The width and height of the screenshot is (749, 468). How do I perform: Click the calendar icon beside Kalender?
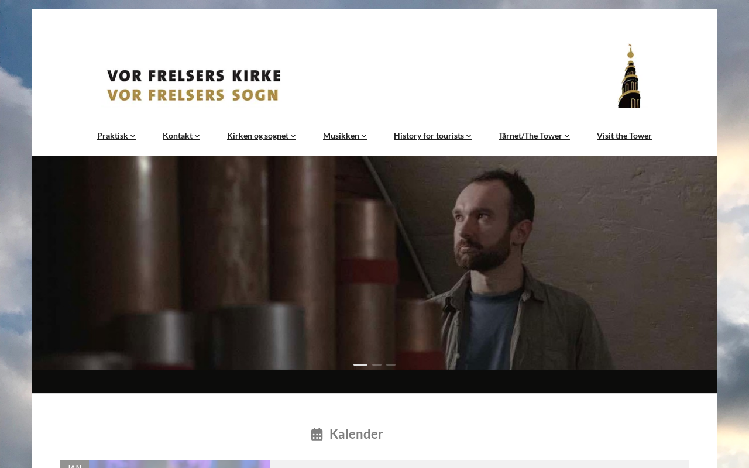click(317, 434)
